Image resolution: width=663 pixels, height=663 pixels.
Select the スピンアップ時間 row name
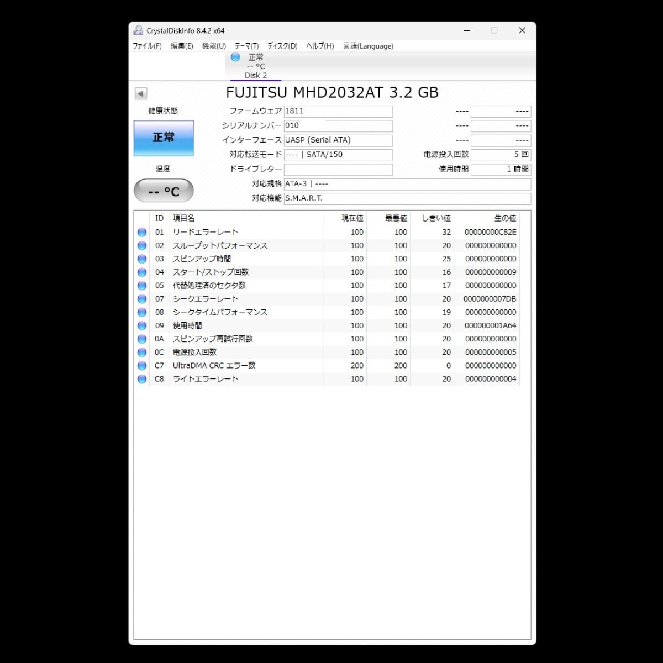coord(202,259)
